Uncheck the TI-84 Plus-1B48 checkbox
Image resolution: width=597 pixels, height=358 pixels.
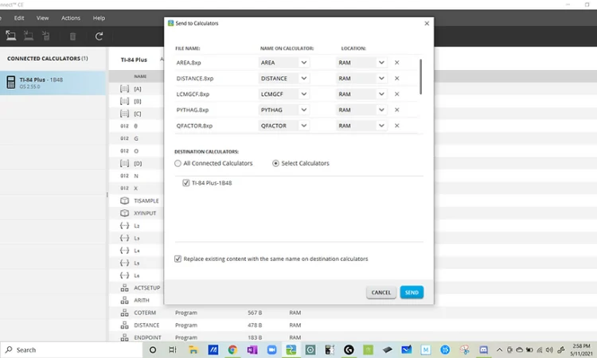pyautogui.click(x=185, y=183)
